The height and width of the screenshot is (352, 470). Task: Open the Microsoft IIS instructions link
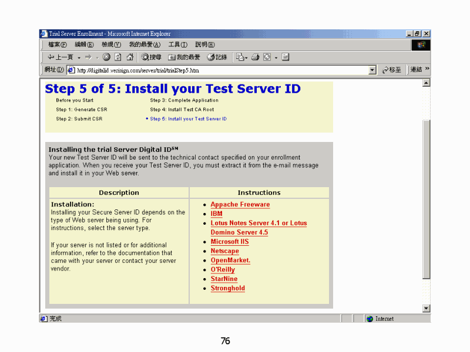230,242
